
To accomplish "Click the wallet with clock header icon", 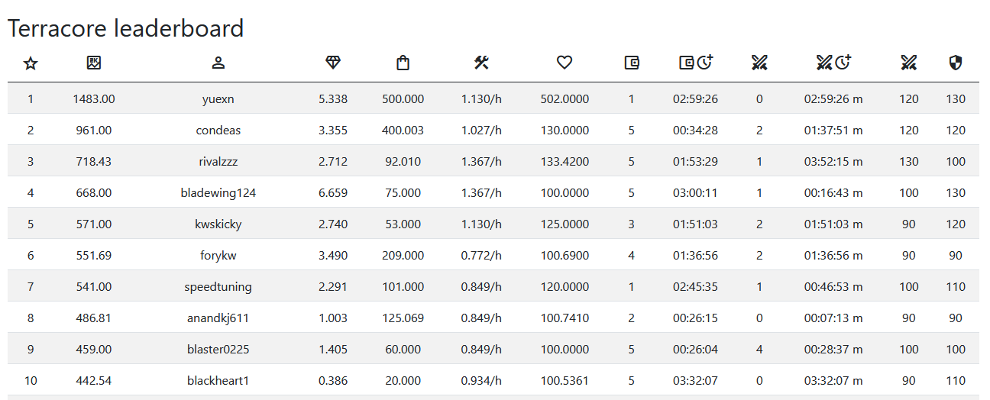I will (695, 63).
